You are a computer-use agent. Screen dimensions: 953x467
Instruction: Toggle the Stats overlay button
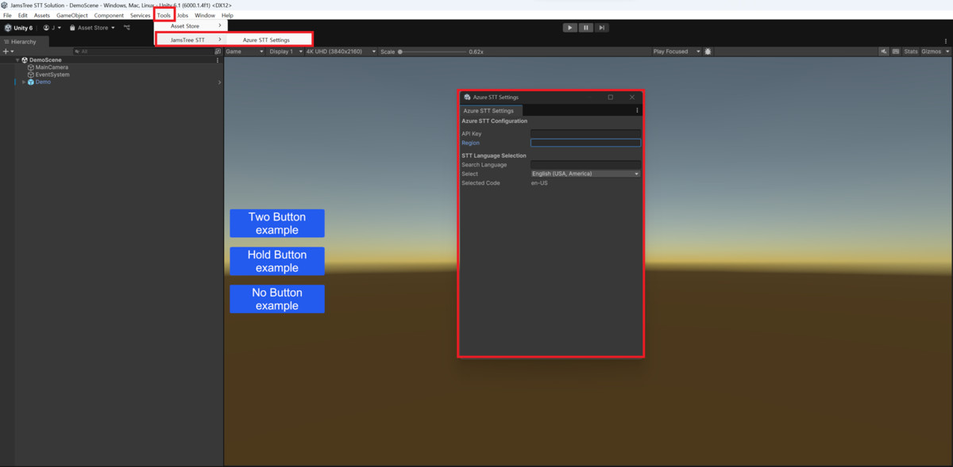click(911, 52)
